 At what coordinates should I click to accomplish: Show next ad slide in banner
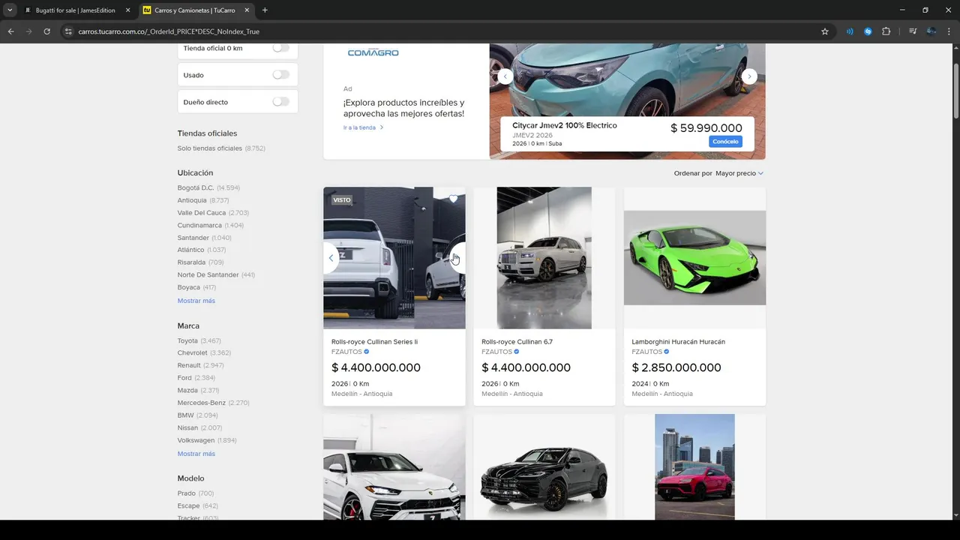click(x=749, y=76)
